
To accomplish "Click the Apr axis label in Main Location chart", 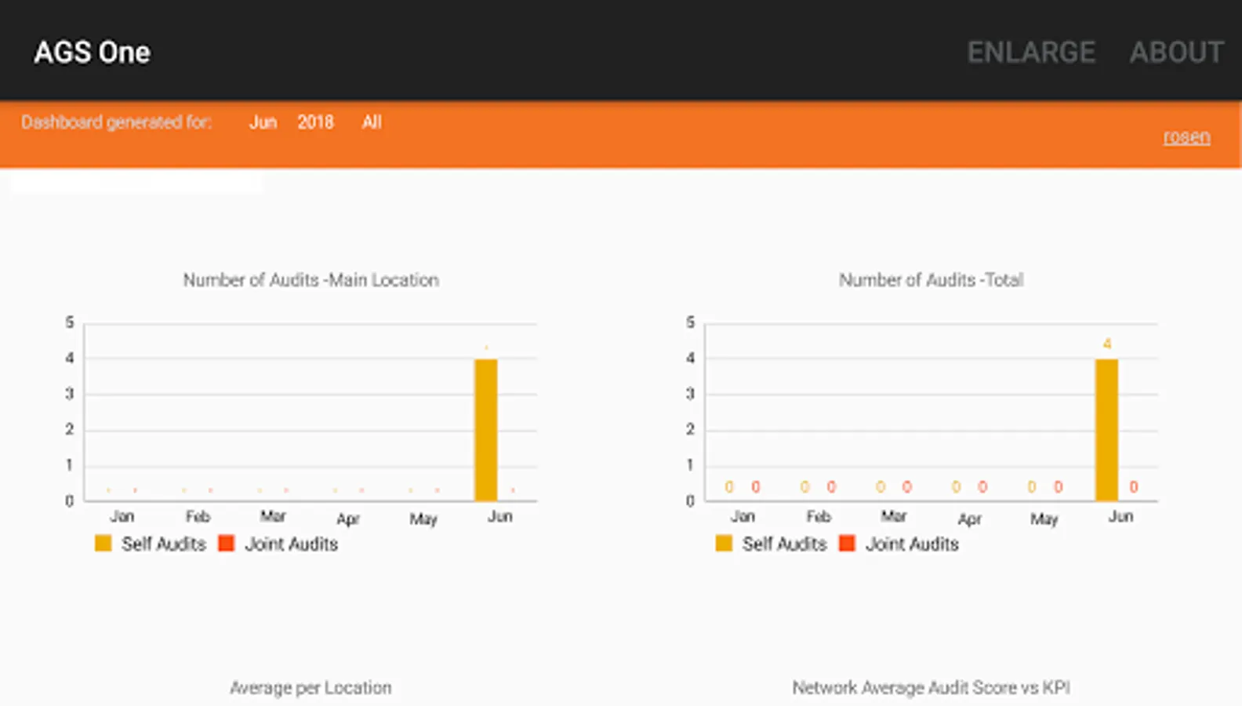I will 348,519.
